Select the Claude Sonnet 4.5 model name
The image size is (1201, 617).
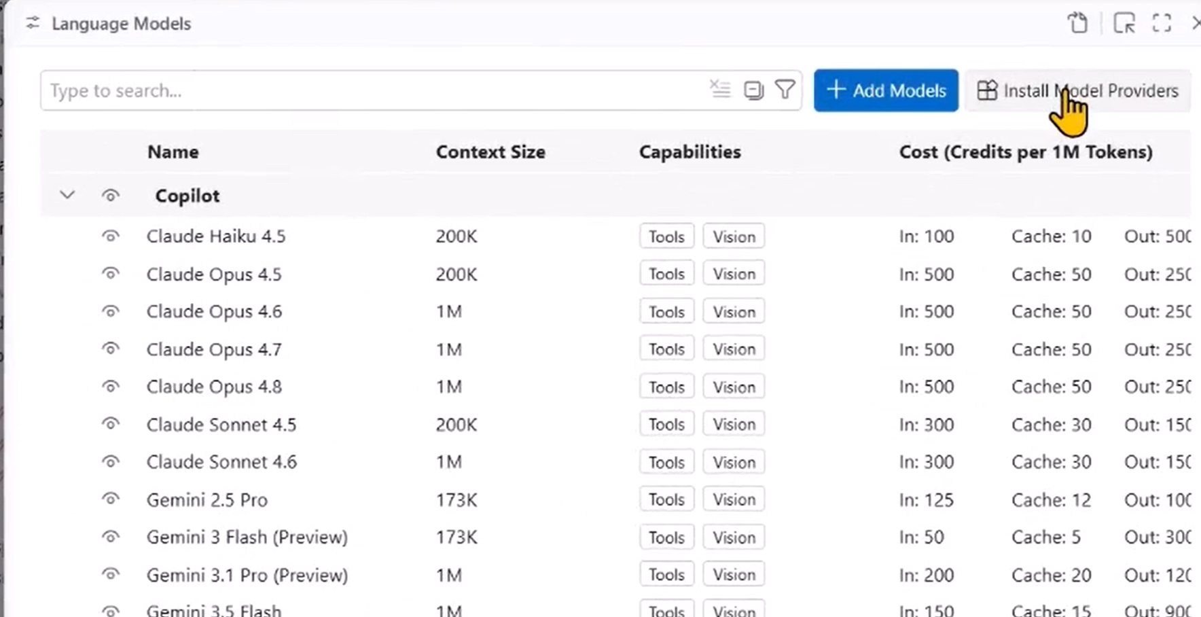click(x=221, y=425)
